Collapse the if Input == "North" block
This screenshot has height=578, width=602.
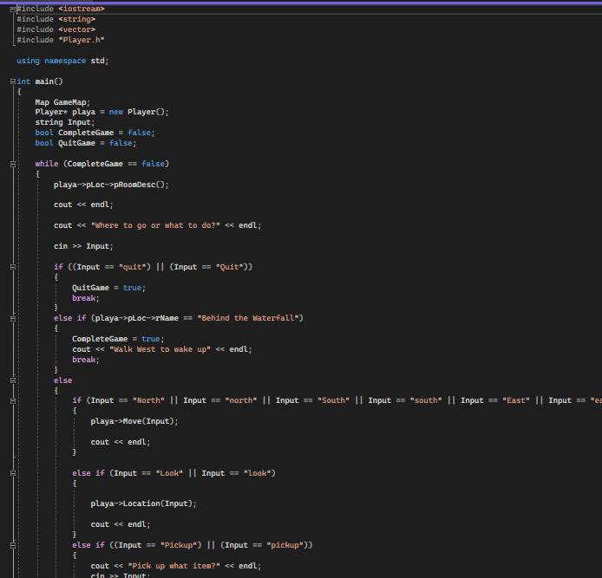[x=13, y=401]
